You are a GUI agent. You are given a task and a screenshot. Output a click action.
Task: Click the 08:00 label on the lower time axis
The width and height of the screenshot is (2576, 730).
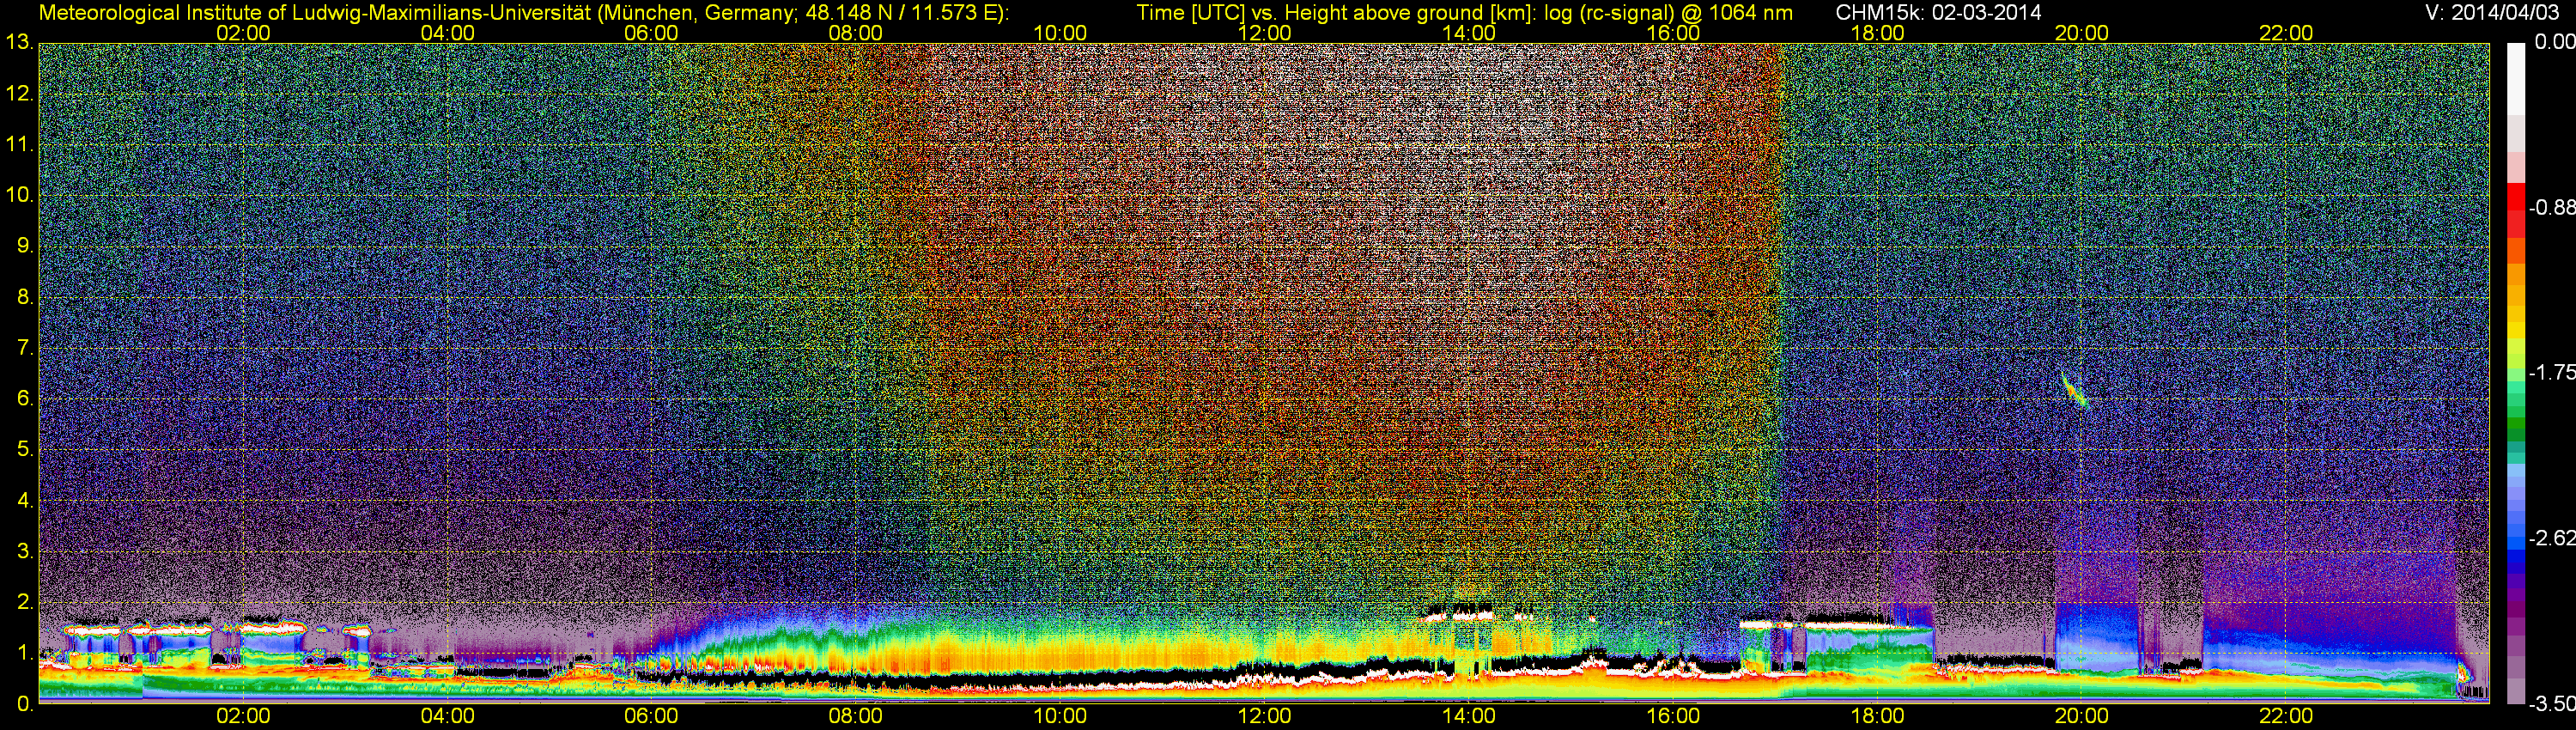pos(856,716)
